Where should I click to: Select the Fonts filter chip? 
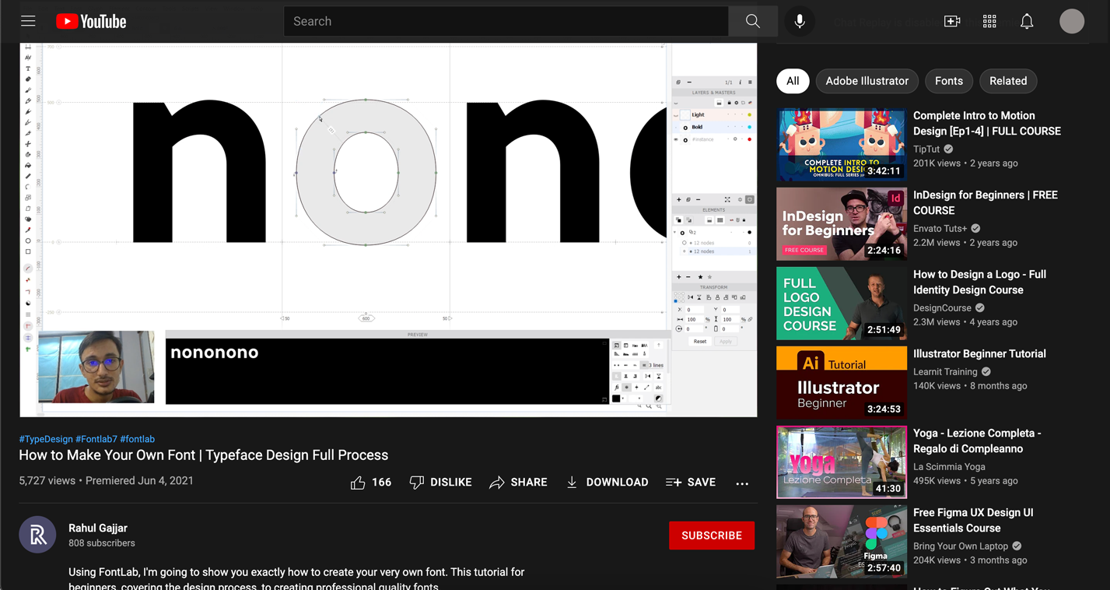[x=948, y=81]
